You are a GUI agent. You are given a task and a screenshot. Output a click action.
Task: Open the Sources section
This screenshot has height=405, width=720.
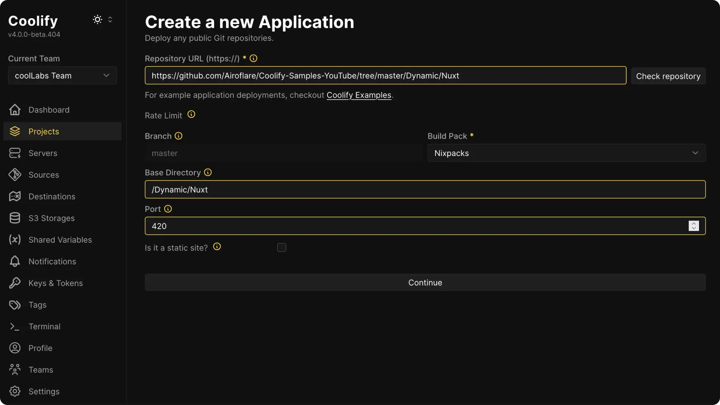coord(44,174)
